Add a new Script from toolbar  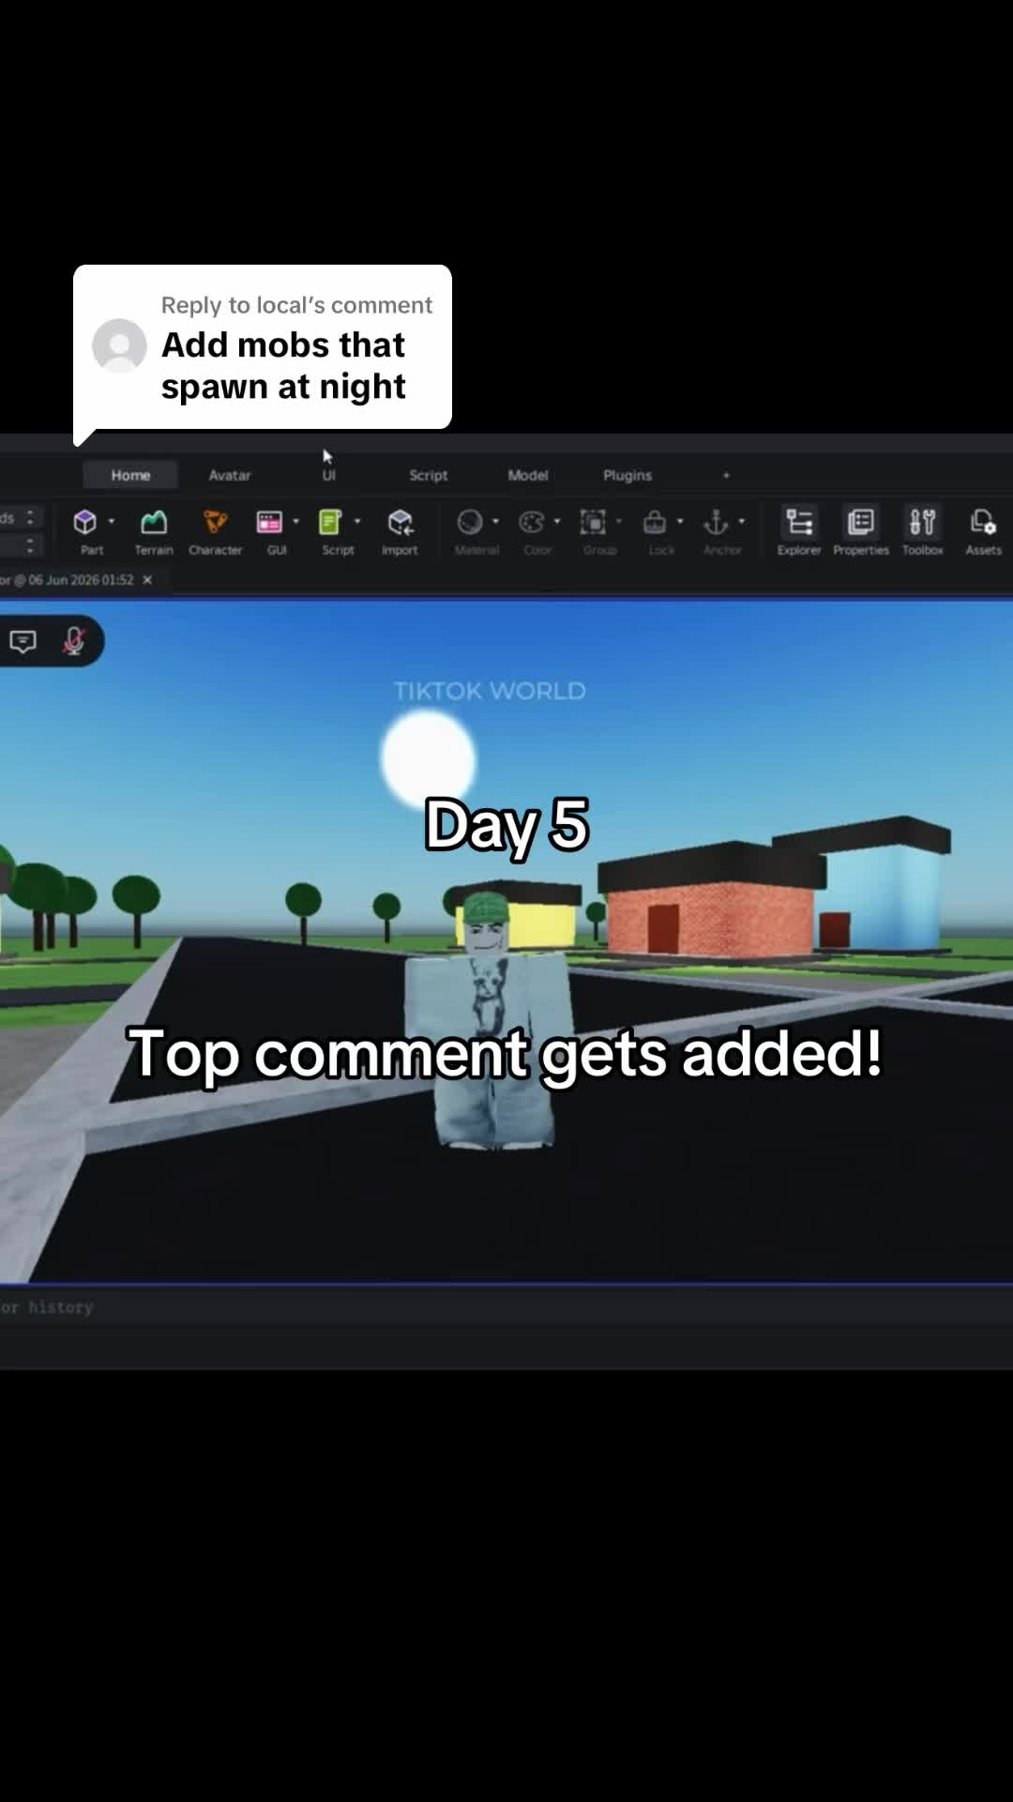(332, 531)
